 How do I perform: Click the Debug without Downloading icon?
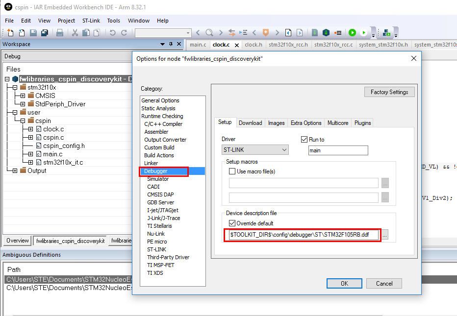[363, 33]
